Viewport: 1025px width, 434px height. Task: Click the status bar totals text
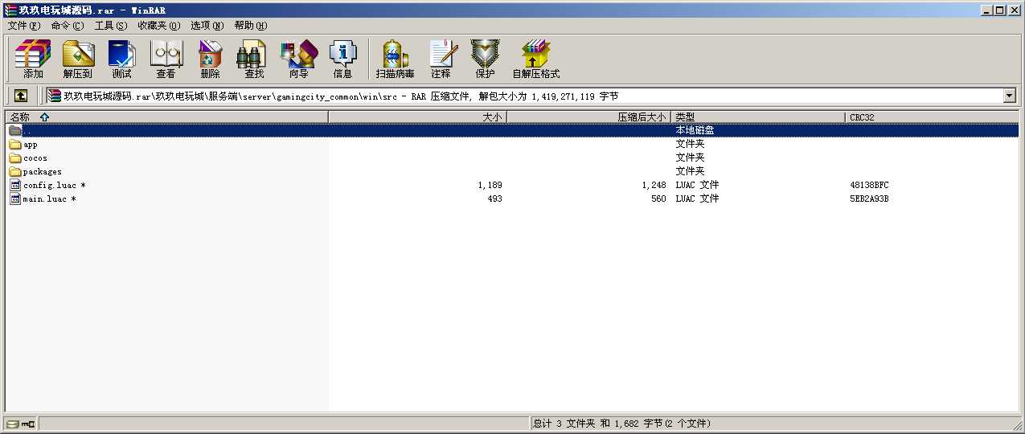[x=621, y=424]
